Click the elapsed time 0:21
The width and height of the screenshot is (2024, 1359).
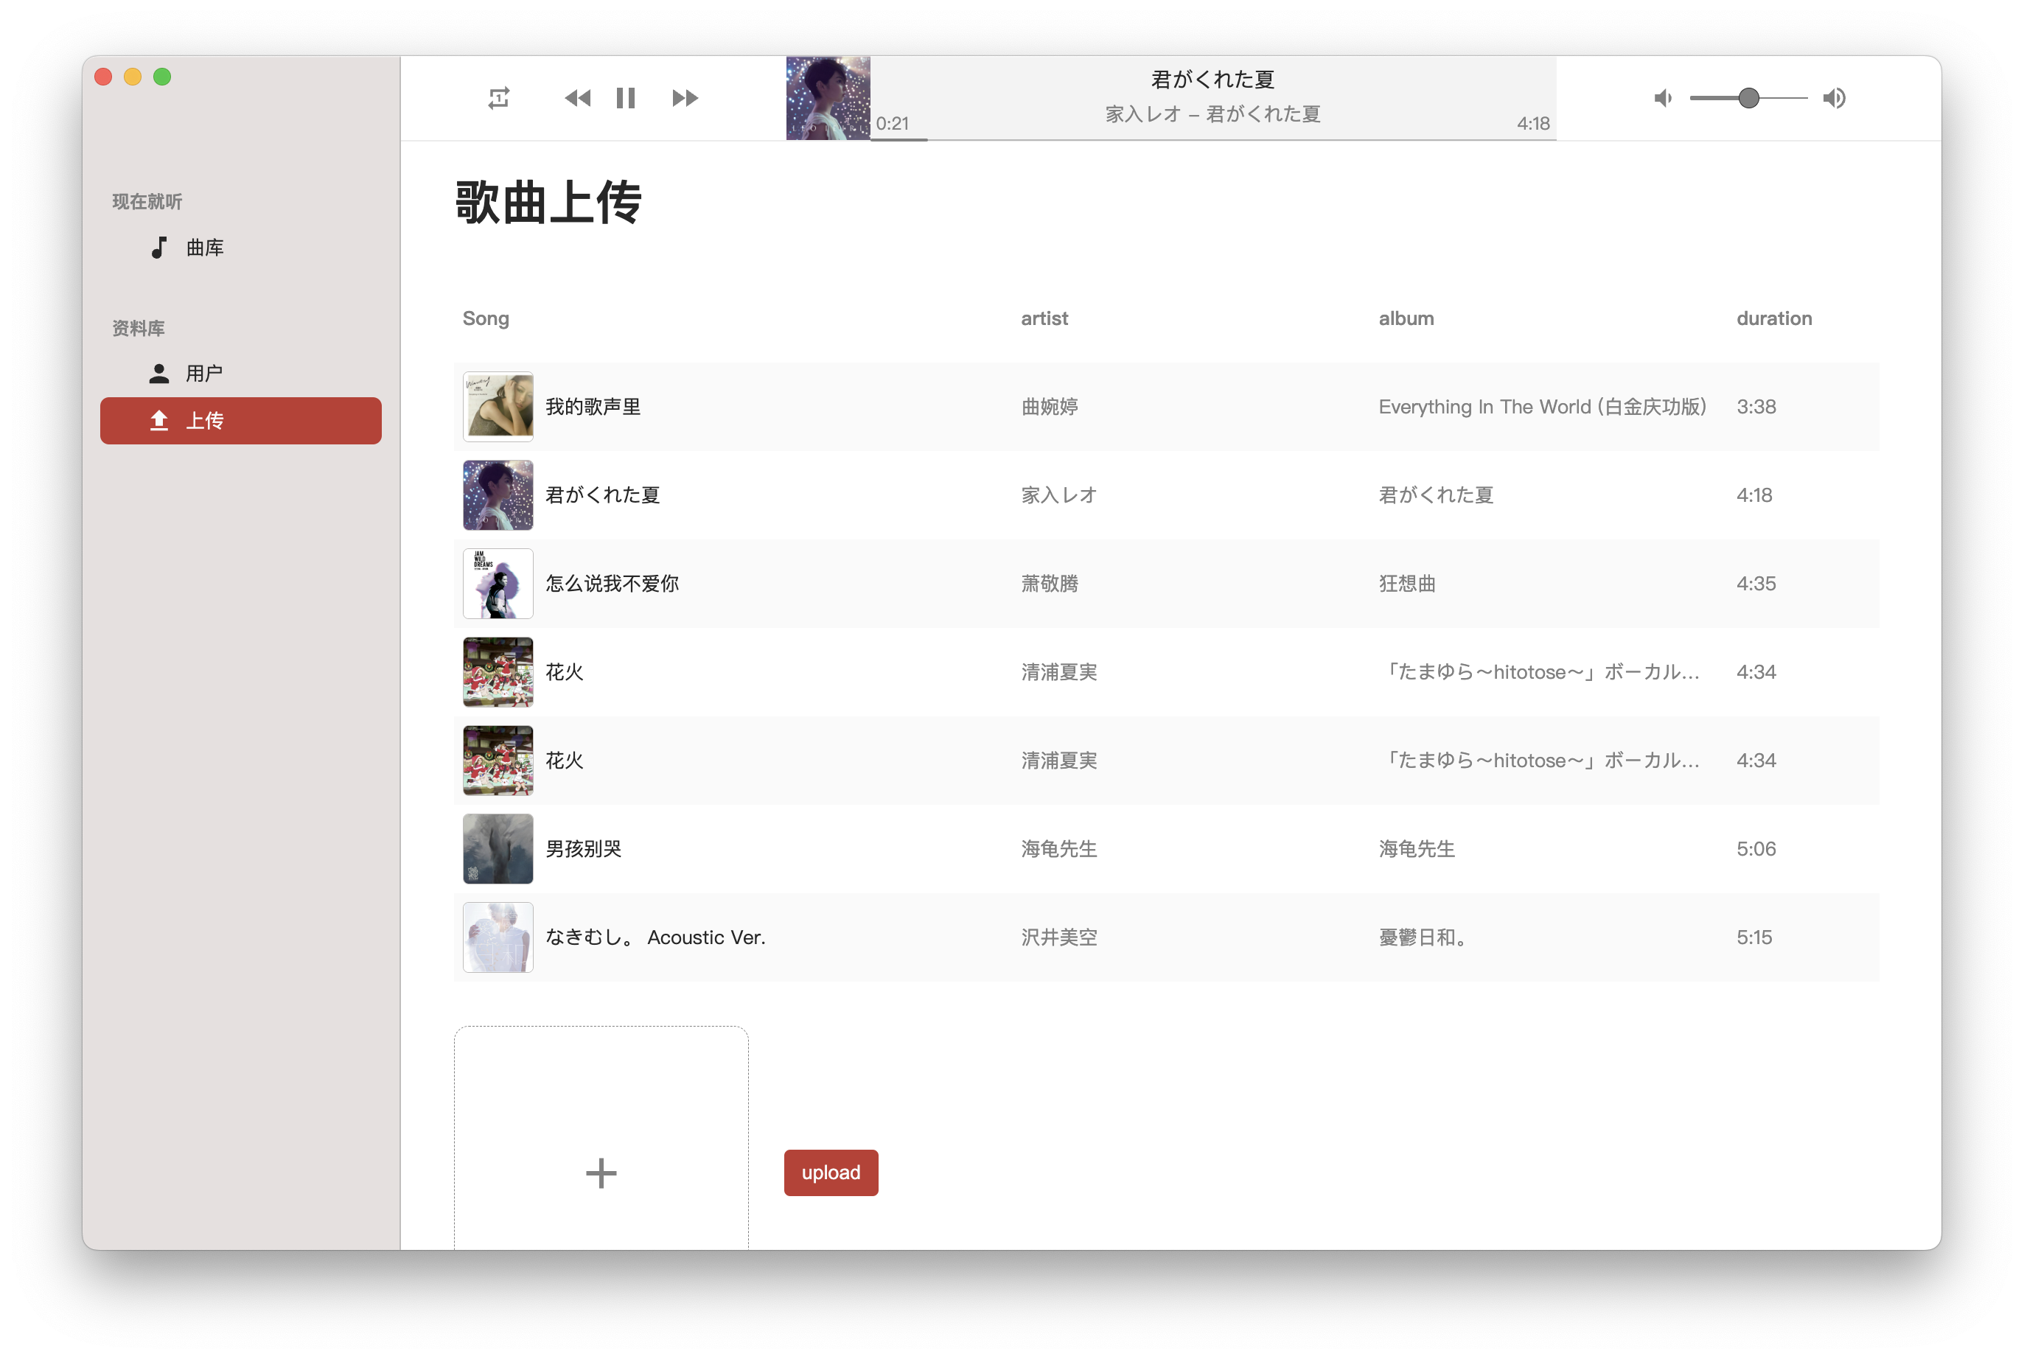[x=892, y=123]
